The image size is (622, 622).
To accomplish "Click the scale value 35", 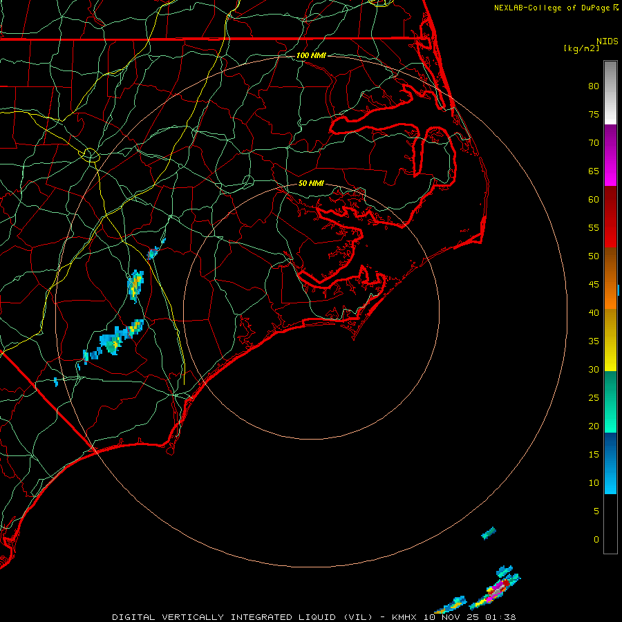I will click(x=594, y=341).
